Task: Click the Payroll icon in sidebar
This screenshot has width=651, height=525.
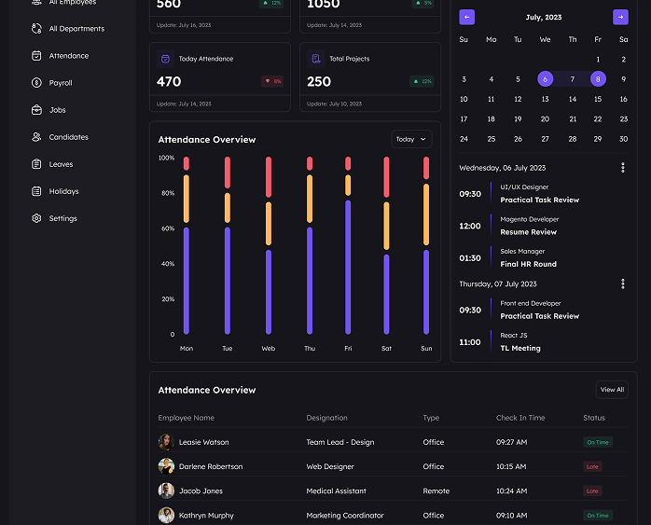Action: click(x=36, y=83)
